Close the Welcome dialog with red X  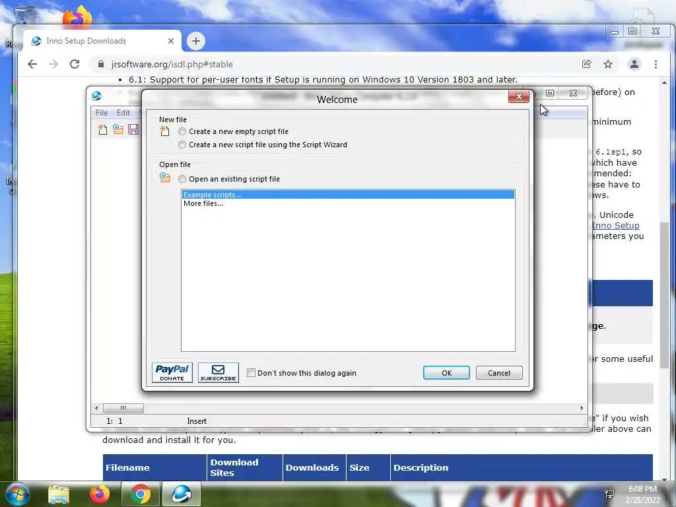click(519, 96)
